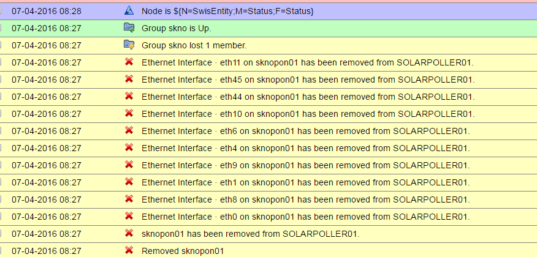Click the group icon beside 'Group skno is Up'
This screenshot has height=257, width=537.
coord(129,28)
